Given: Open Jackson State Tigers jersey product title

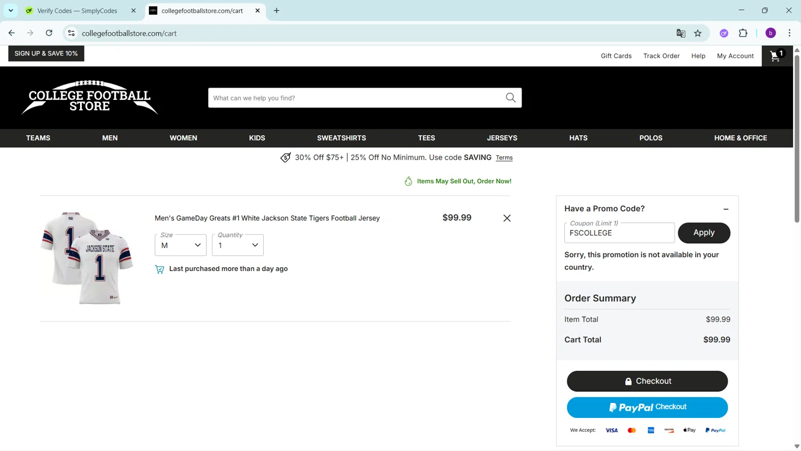Looking at the screenshot, I should 267,218.
